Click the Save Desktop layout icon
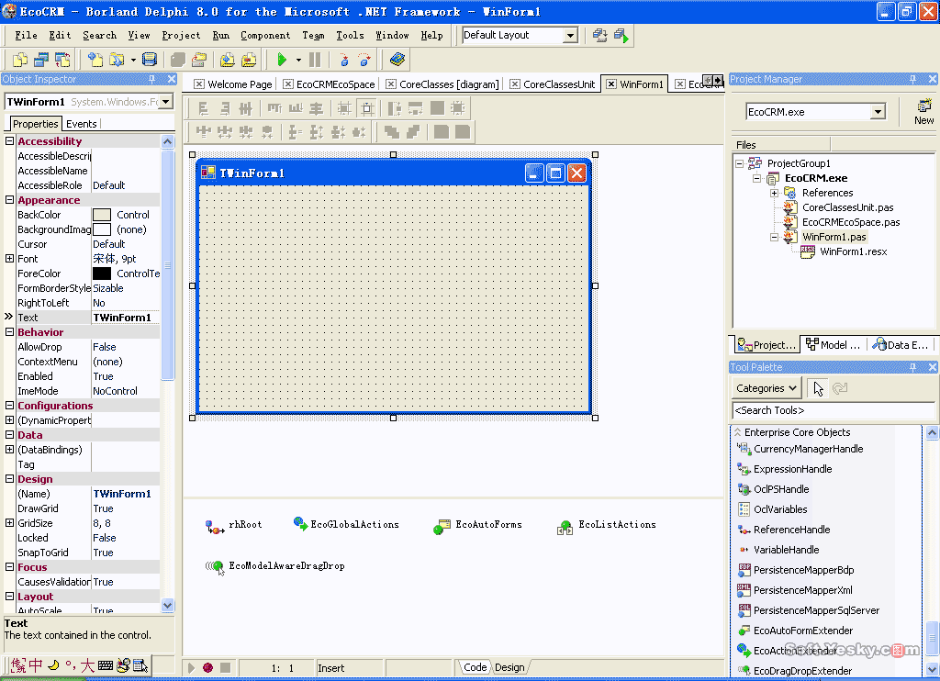The width and height of the screenshot is (940, 681). point(599,36)
